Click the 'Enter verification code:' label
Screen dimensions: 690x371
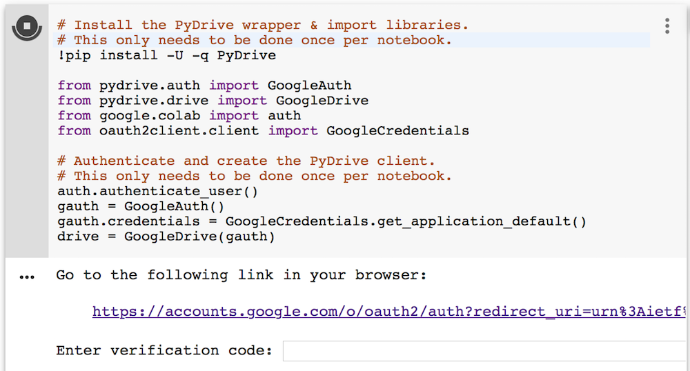pos(164,351)
